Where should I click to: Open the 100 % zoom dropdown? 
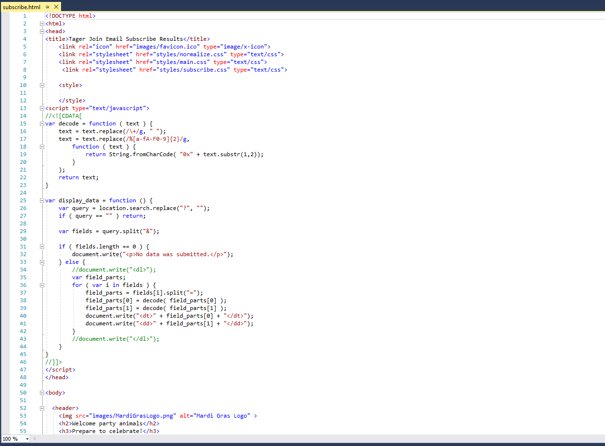[x=27, y=439]
